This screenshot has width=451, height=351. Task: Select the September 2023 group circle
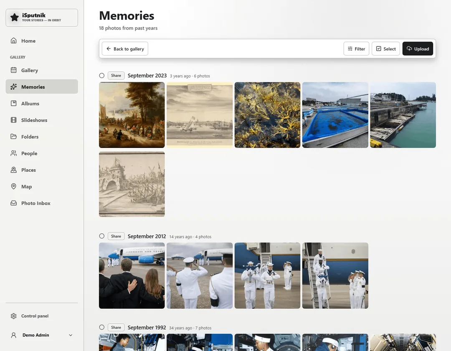(102, 75)
